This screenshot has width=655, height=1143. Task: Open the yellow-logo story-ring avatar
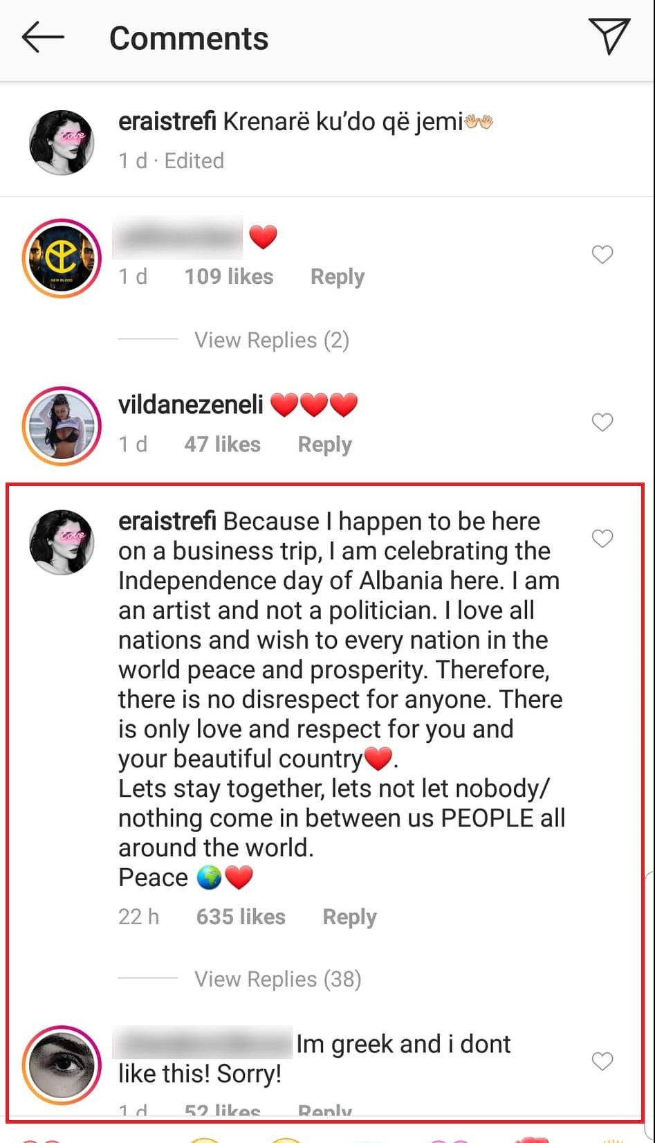pyautogui.click(x=62, y=258)
